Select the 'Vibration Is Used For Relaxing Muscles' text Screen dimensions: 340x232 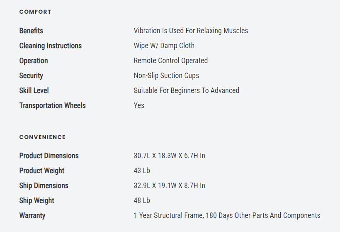pos(191,31)
